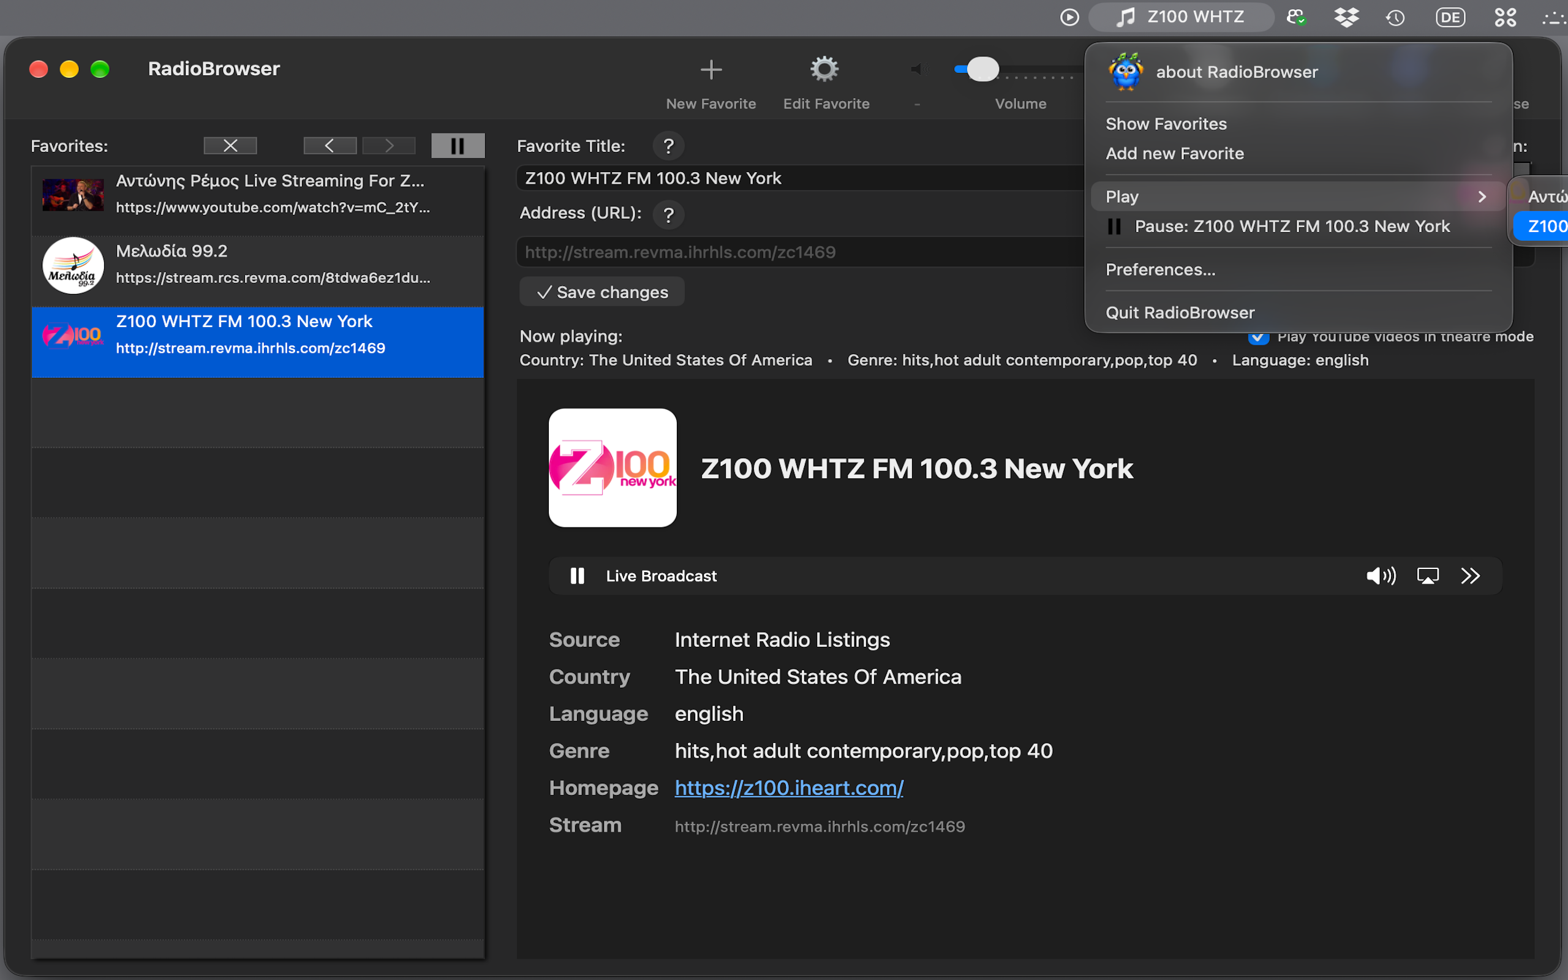The width and height of the screenshot is (1568, 980).
Task: Pause playback in Favorites header
Action: click(458, 146)
